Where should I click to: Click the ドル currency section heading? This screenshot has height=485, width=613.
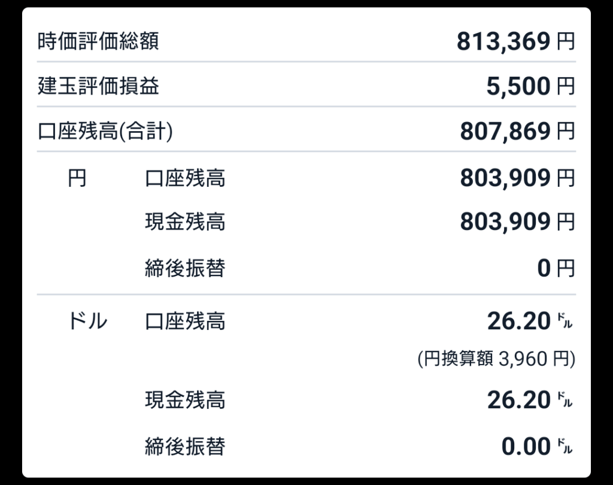point(87,322)
